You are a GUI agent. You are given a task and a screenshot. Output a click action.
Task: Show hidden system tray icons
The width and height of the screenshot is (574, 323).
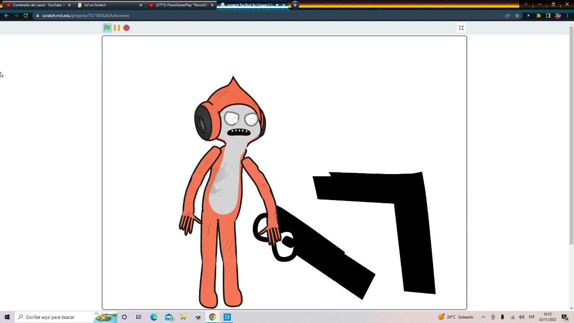(483, 317)
